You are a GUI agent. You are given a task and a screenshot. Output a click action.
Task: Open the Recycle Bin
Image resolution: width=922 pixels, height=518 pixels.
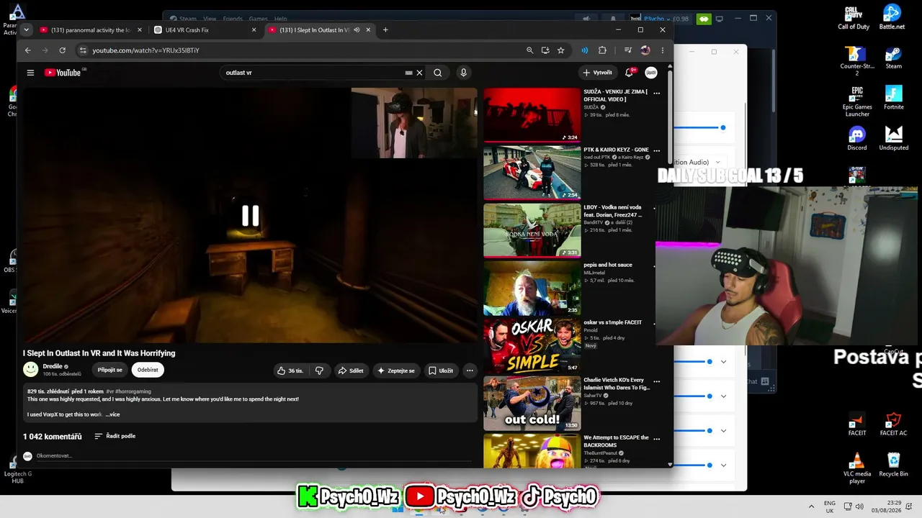(x=894, y=465)
